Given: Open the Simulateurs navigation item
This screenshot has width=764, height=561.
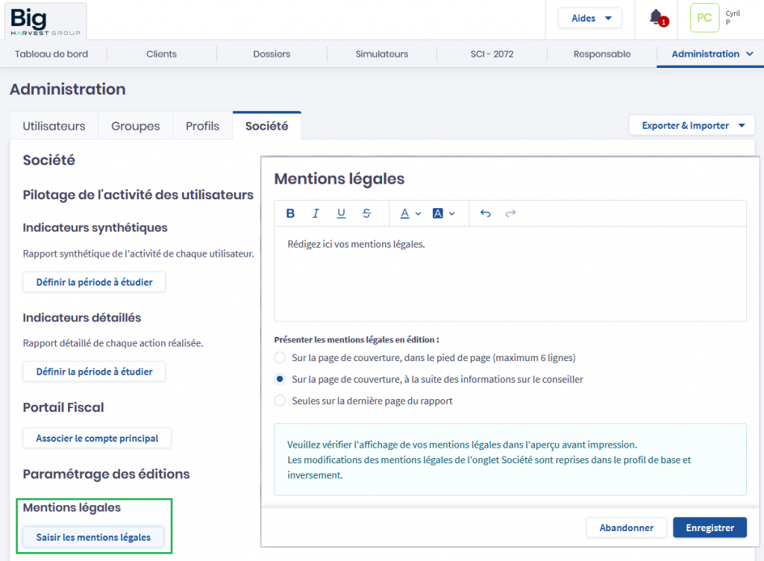Looking at the screenshot, I should point(382,54).
